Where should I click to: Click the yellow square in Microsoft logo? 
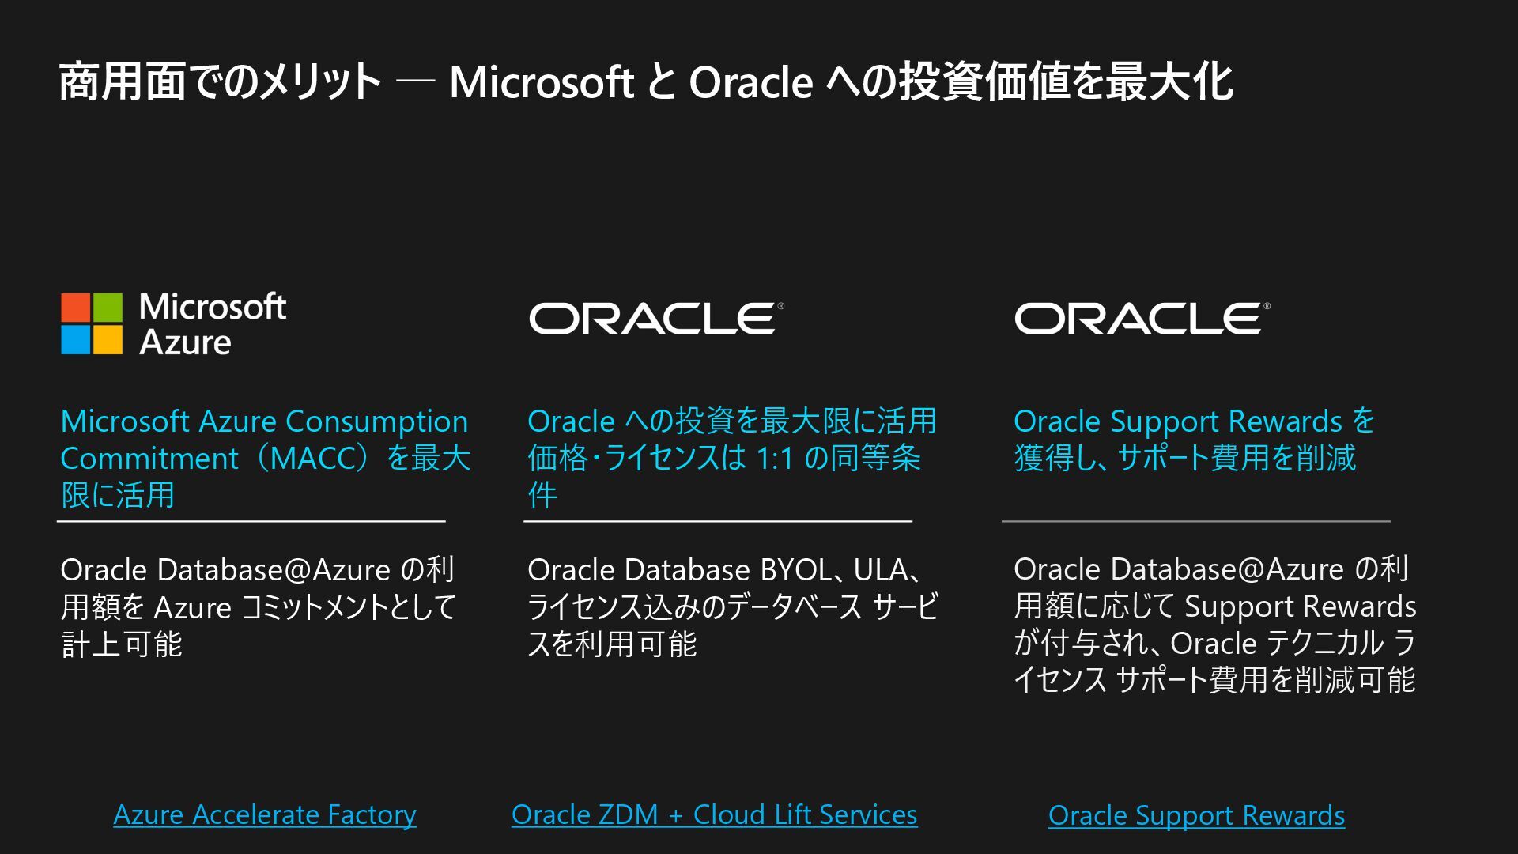pyautogui.click(x=108, y=340)
